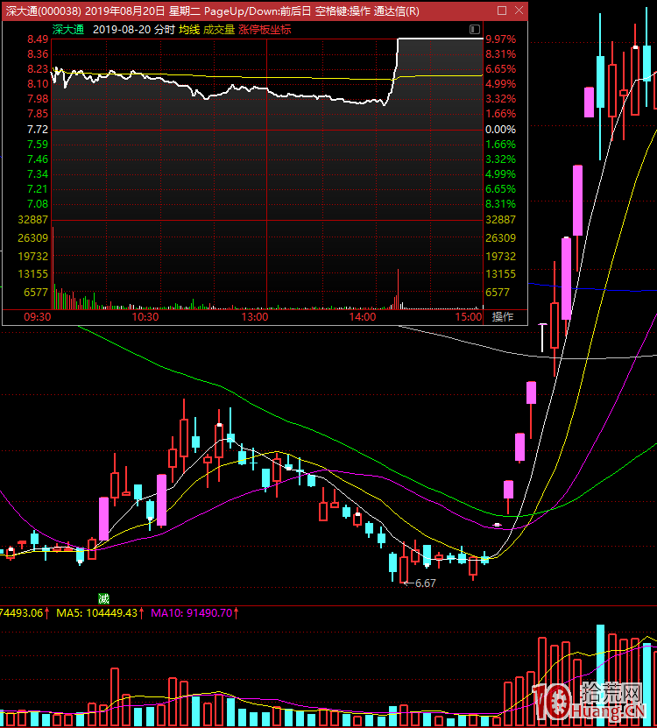Click the 10:30 time axis marker
The height and width of the screenshot is (728, 657).
click(145, 317)
